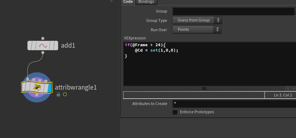Viewport: 296px width, 138px height.
Task: Click the 'Group Type' label
Action: point(157,20)
